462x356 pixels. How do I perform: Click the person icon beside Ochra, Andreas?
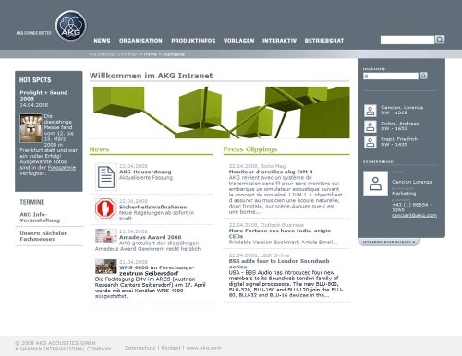pos(371,126)
